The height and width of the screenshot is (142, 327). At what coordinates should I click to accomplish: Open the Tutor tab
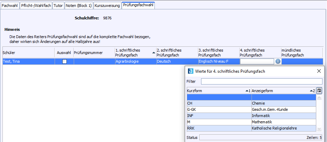point(58,6)
